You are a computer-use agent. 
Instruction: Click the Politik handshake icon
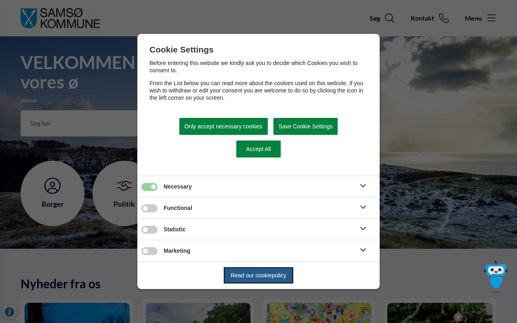124,186
